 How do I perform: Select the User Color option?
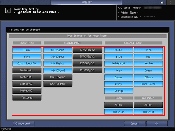(x=149, y=84)
